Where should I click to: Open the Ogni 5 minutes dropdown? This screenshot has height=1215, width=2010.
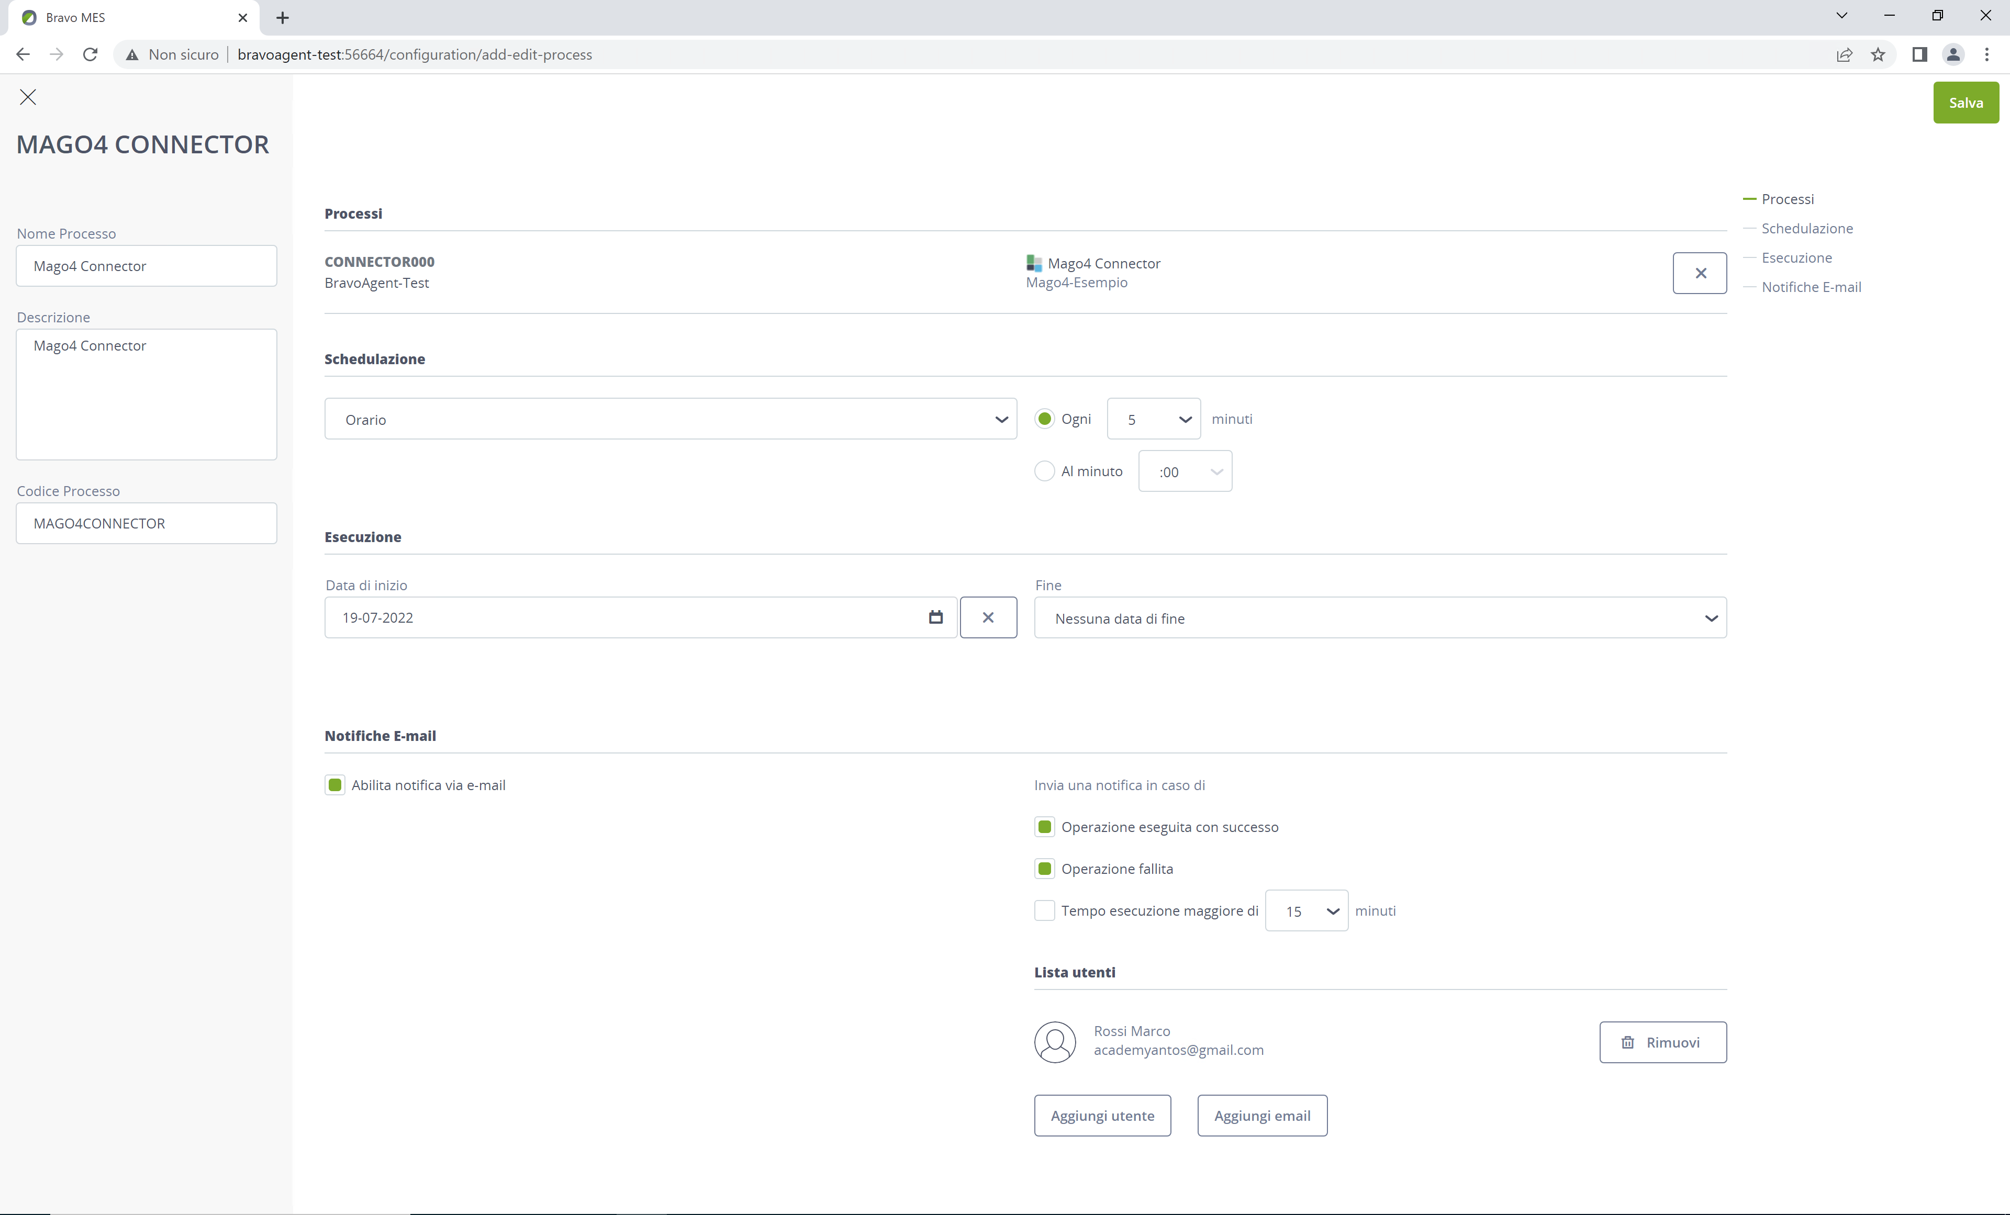pyautogui.click(x=1154, y=419)
